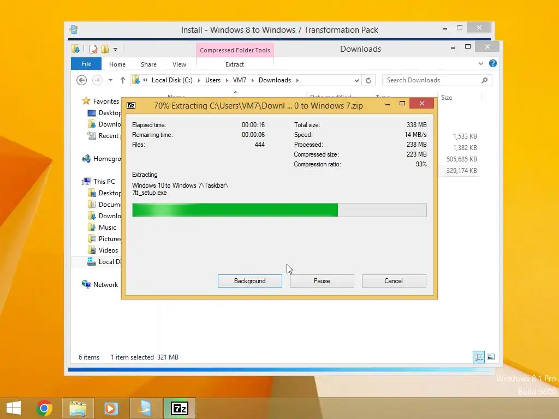Open File Explorer from taskbar
Viewport: 559px width, 419px height.
point(78,408)
